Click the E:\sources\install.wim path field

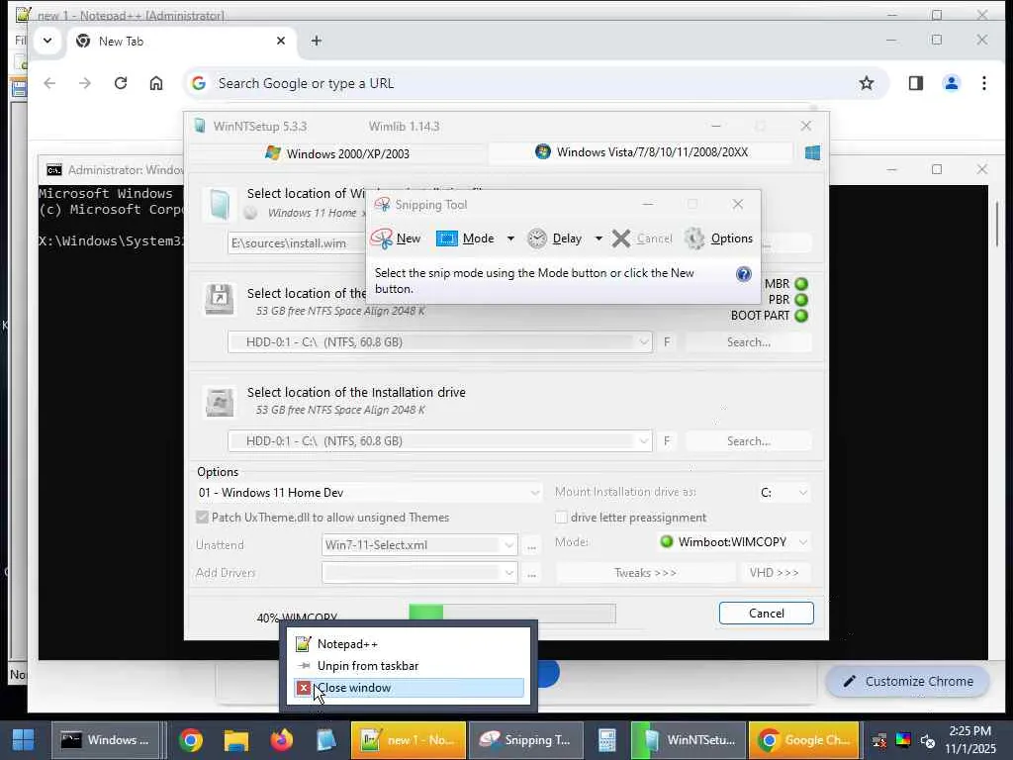tap(297, 243)
